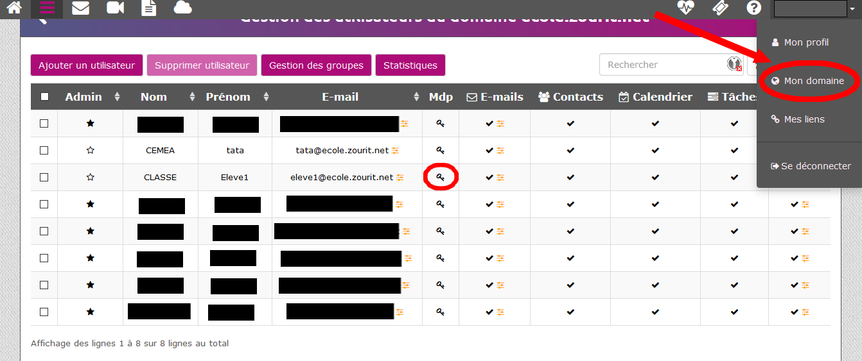The height and width of the screenshot is (361, 862).
Task: Click password key icon for Eleve1
Action: (x=441, y=177)
